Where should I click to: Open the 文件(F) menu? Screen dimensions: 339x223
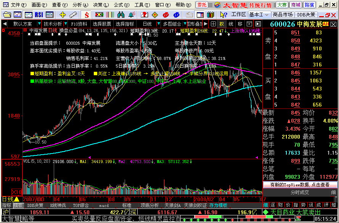click(x=18, y=5)
